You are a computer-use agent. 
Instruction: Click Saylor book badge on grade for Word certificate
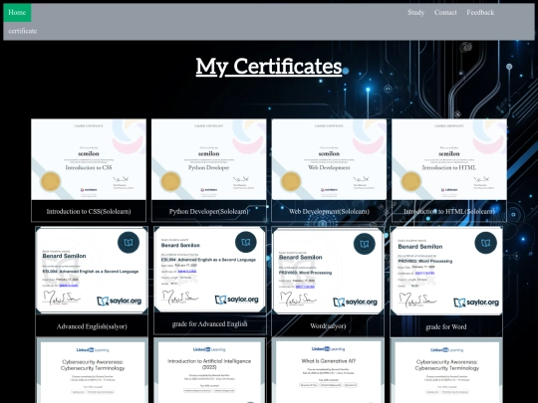485,243
